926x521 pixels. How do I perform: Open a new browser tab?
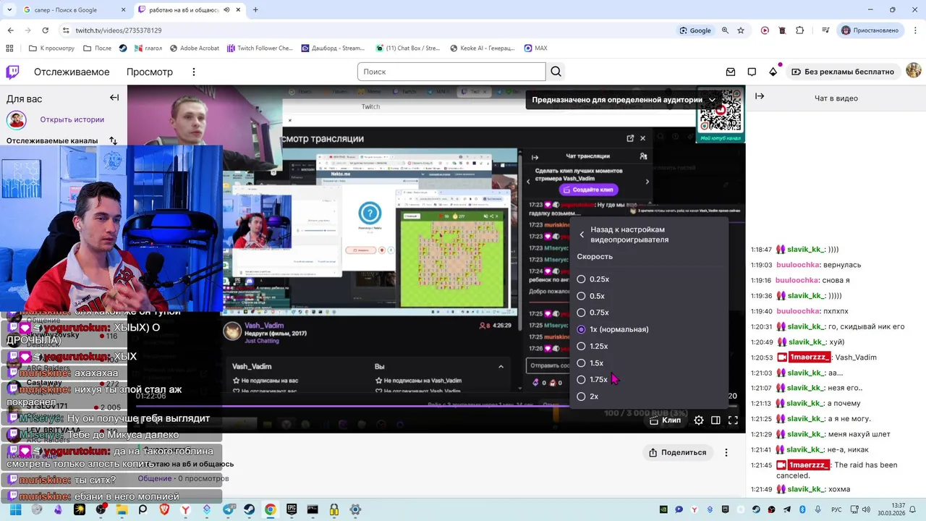tap(255, 10)
